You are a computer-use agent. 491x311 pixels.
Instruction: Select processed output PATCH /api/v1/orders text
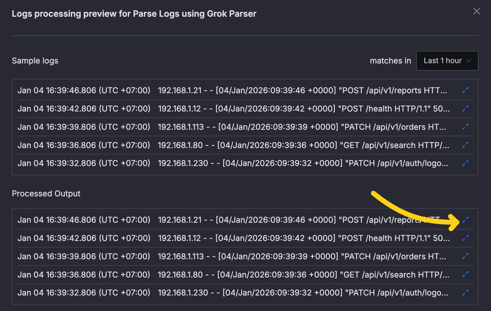tap(393, 256)
